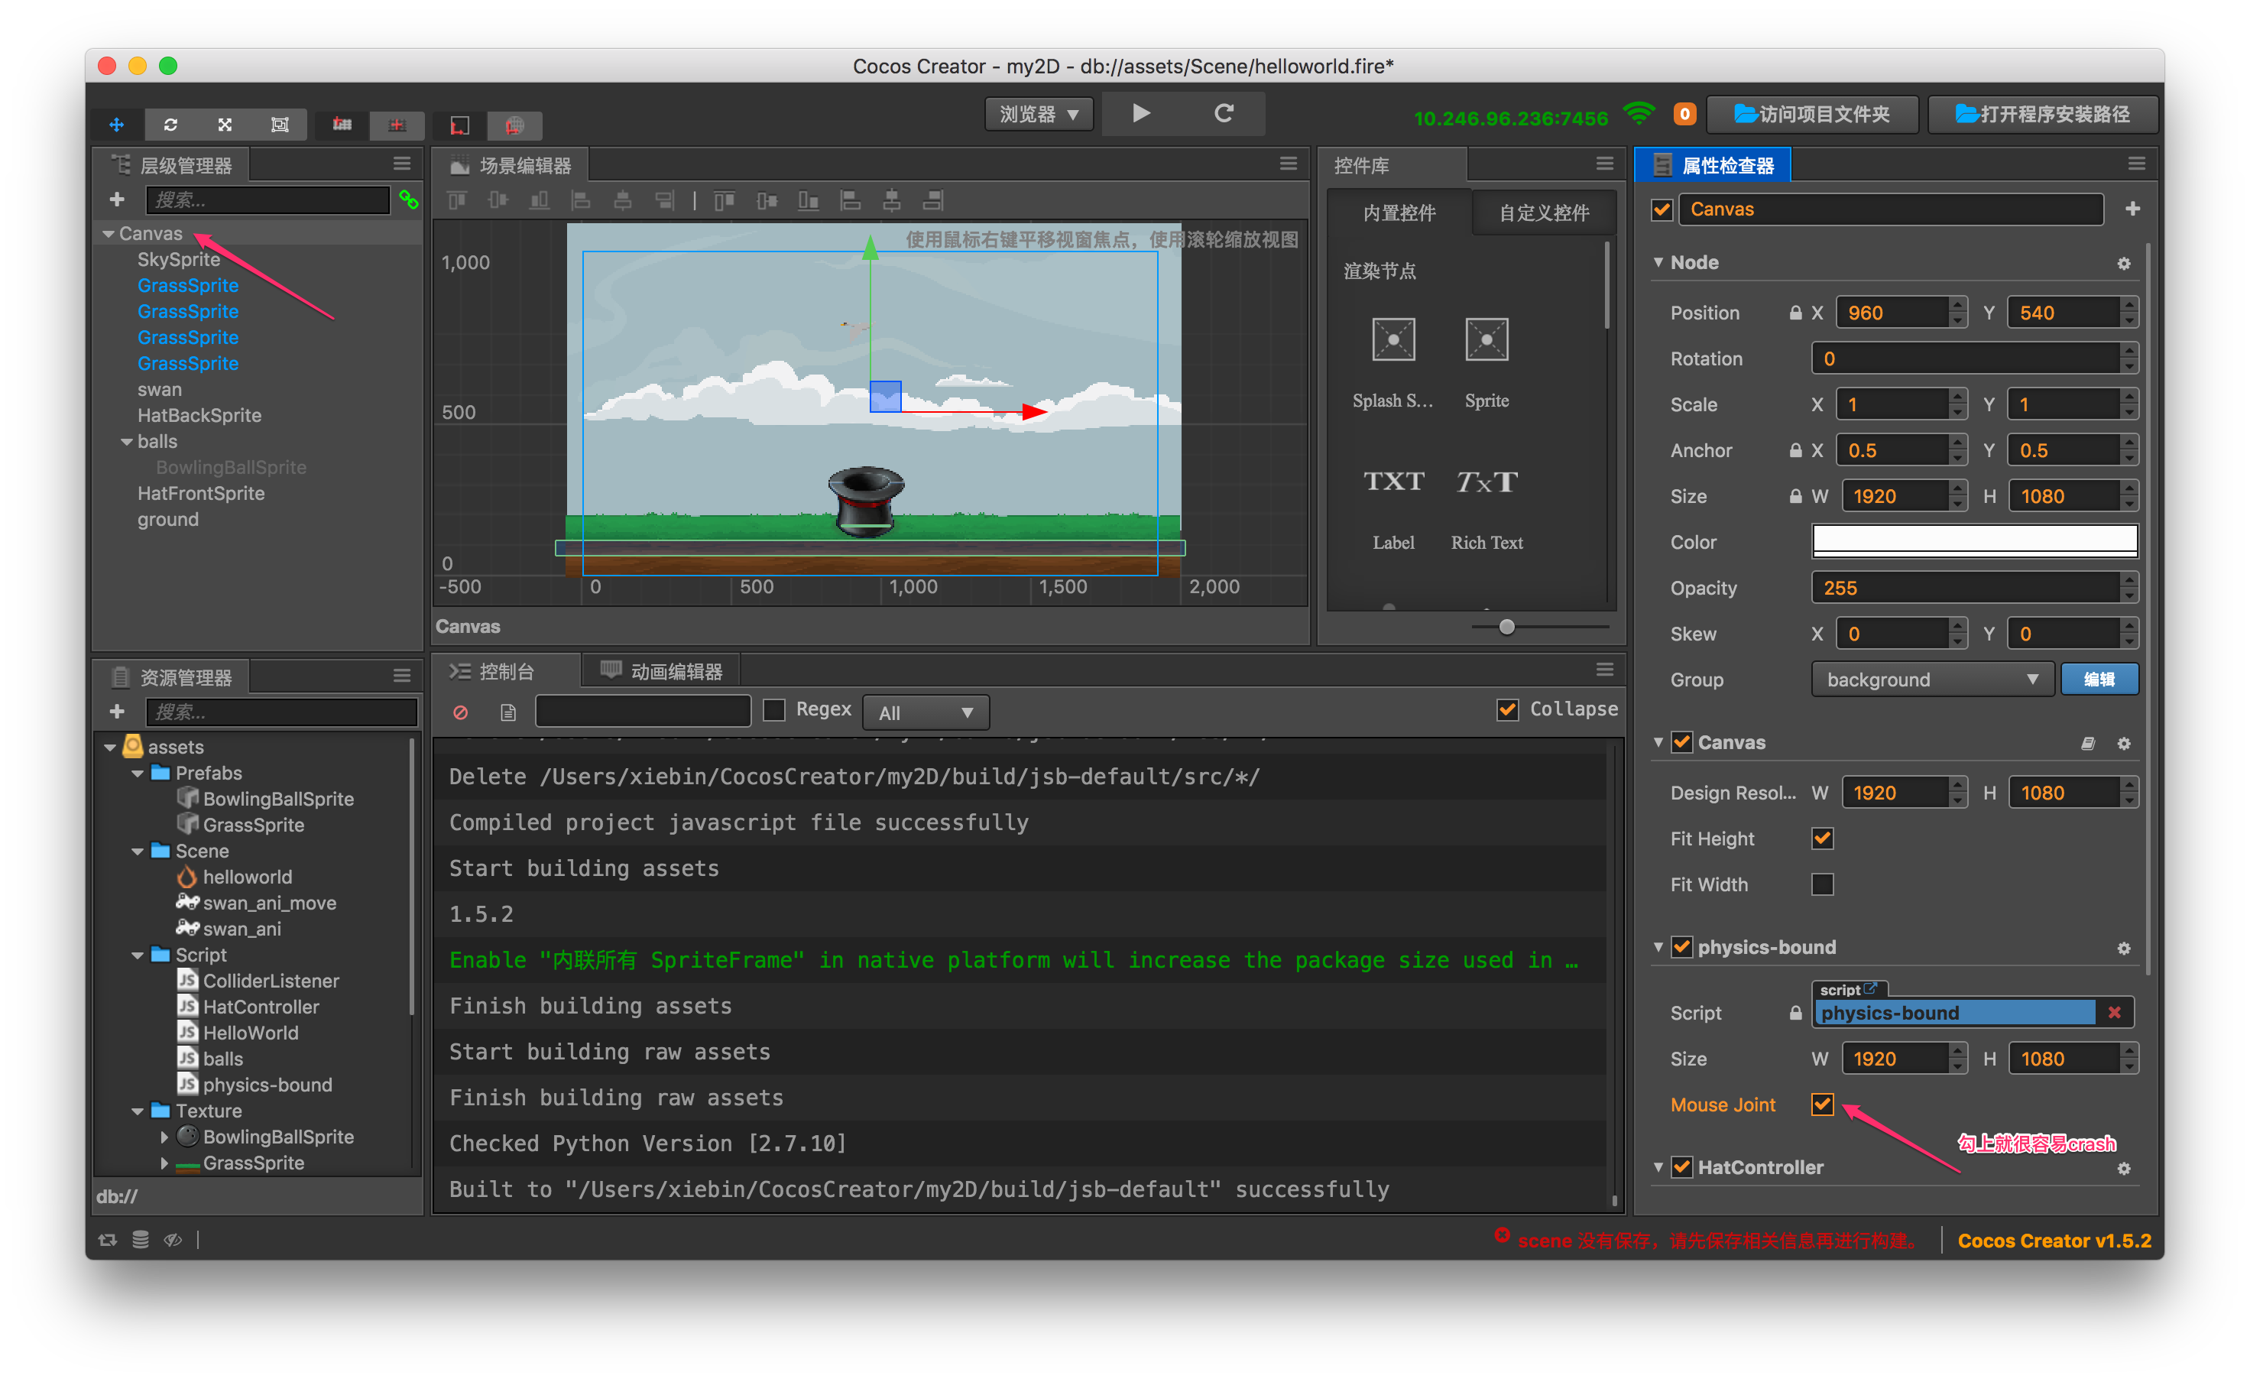The height and width of the screenshot is (1382, 2250).
Task: Switch to the custom controls tab
Action: pos(1544,213)
